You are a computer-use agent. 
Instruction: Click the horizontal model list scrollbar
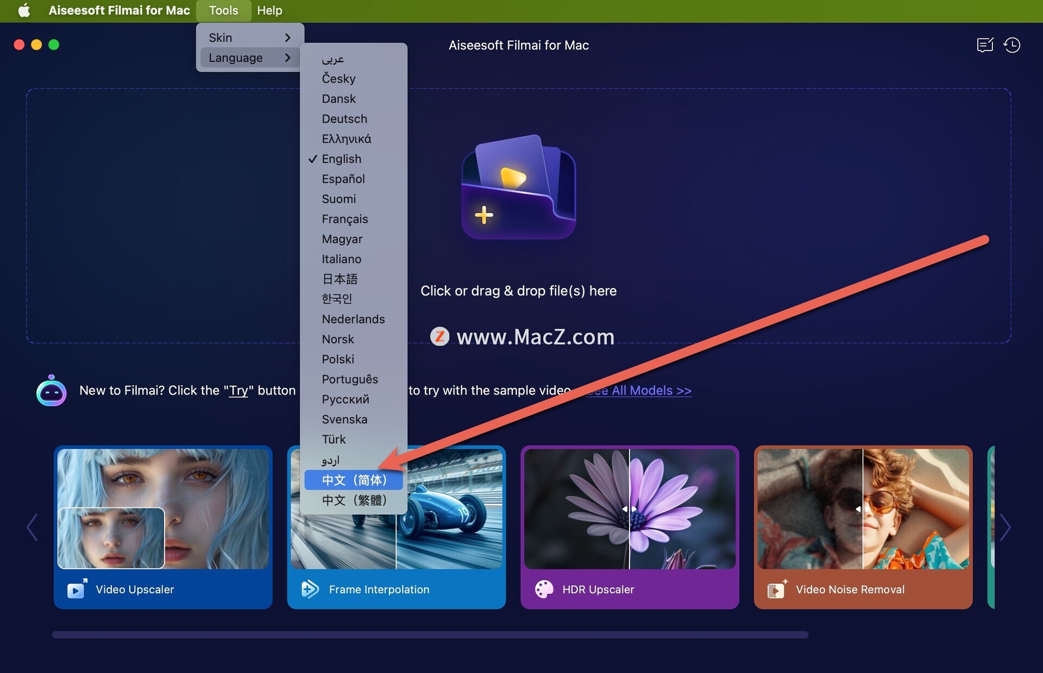click(430, 634)
